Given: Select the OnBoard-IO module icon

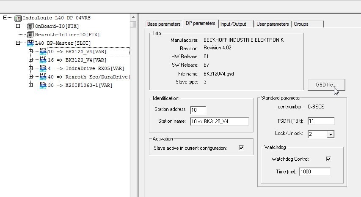Looking at the screenshot, I should click(30, 26).
